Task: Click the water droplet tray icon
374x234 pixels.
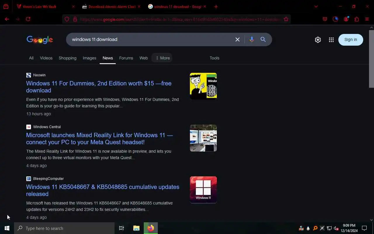Action: tap(308, 228)
